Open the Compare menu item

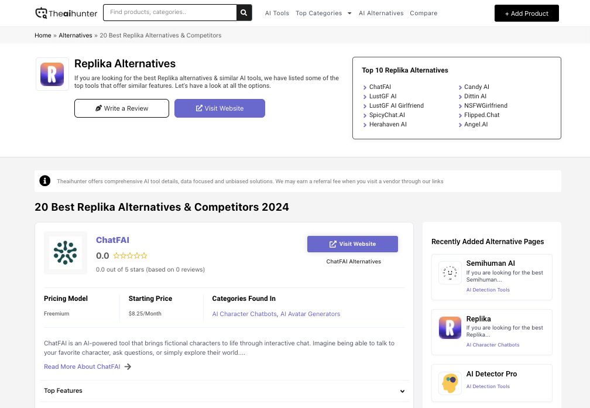pyautogui.click(x=424, y=13)
